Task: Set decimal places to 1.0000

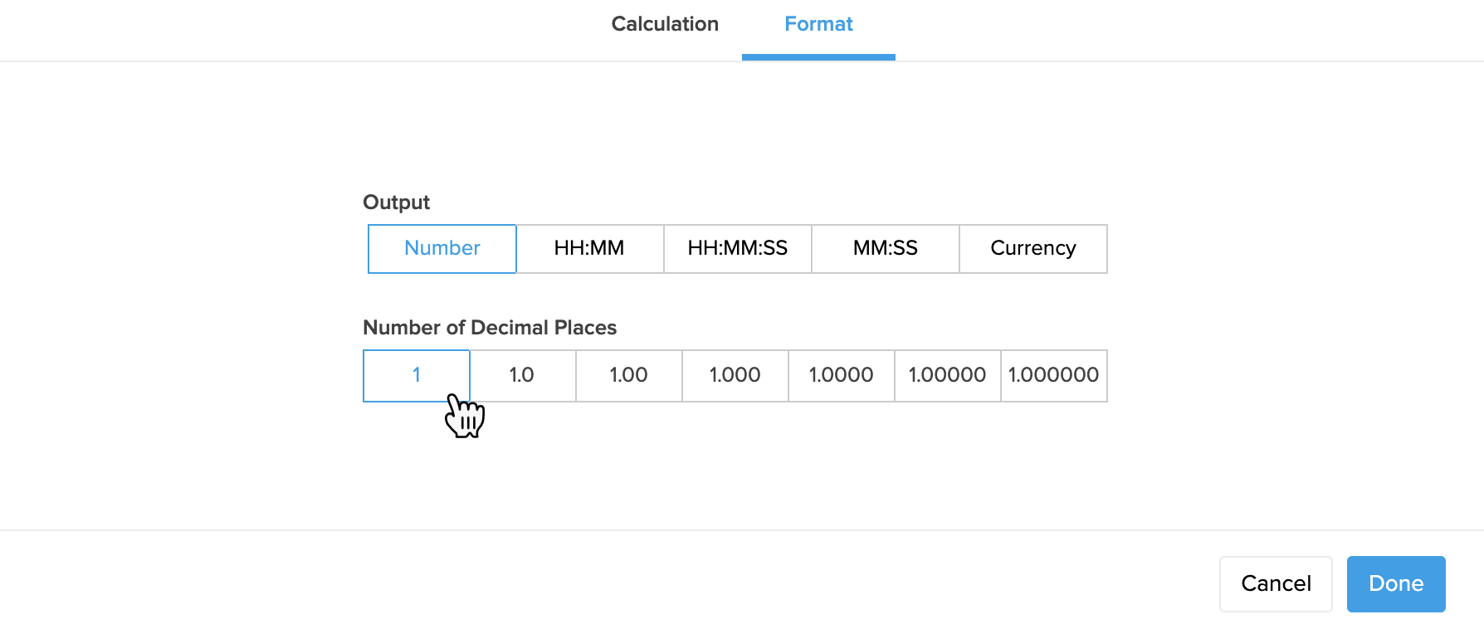Action: [841, 375]
